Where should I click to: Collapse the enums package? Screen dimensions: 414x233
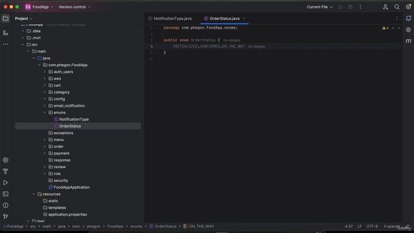pos(45,113)
